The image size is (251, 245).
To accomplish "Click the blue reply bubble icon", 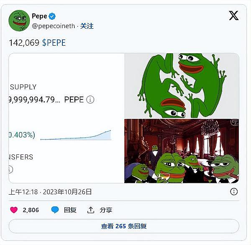I will (55, 210).
